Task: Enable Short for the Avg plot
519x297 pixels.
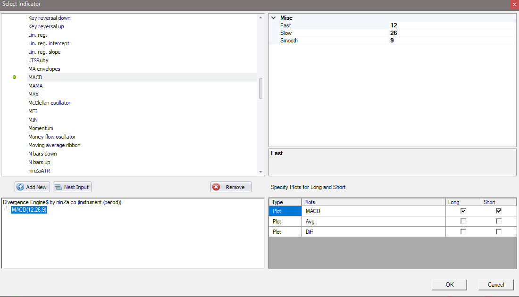Action: pyautogui.click(x=499, y=221)
